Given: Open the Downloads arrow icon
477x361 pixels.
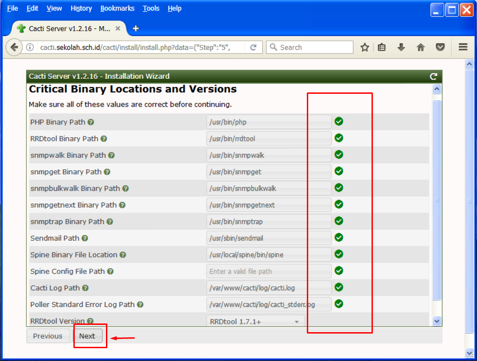Looking at the screenshot, I should pyautogui.click(x=401, y=47).
